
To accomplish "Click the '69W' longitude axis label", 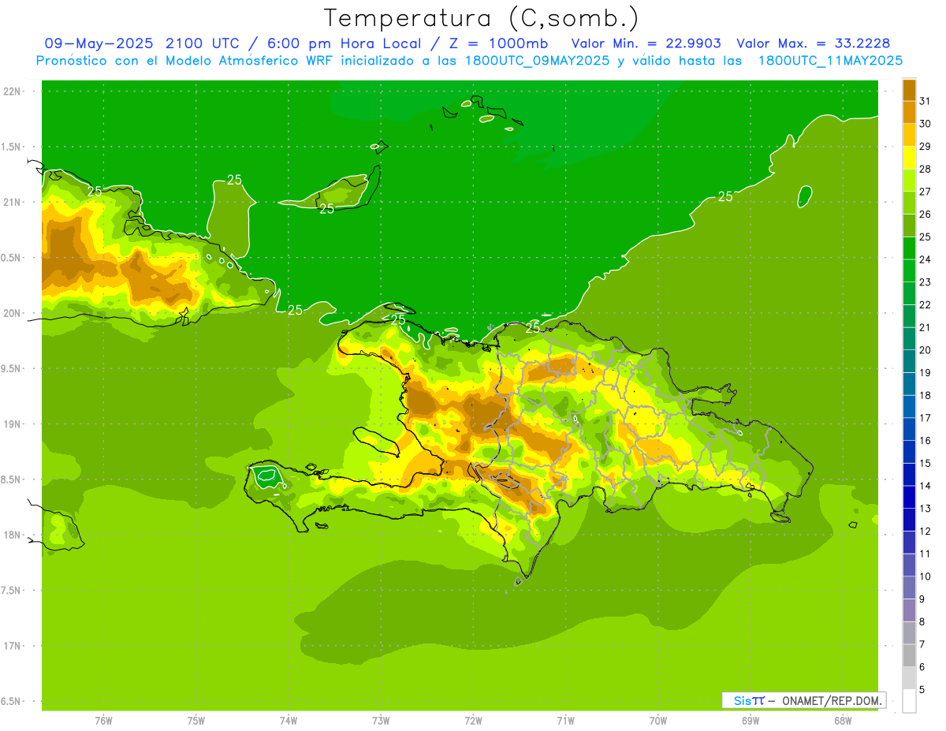I will coord(750,721).
